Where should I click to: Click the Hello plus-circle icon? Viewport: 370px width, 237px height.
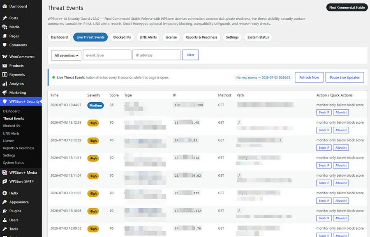(5, 193)
